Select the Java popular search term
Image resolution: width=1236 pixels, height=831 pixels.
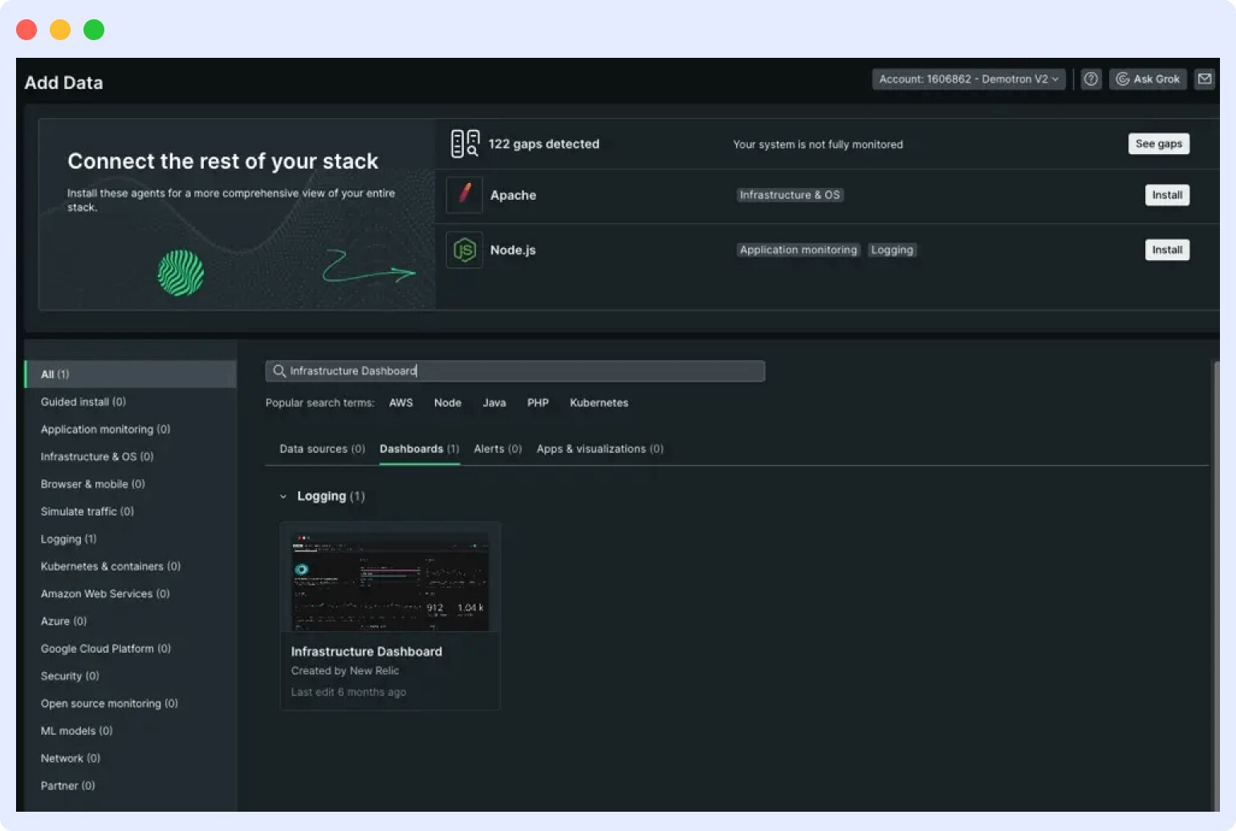coord(494,403)
